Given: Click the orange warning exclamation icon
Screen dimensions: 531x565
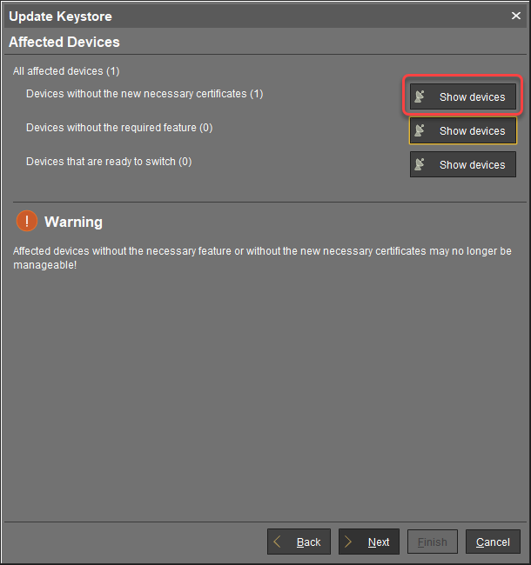Looking at the screenshot, I should [27, 222].
